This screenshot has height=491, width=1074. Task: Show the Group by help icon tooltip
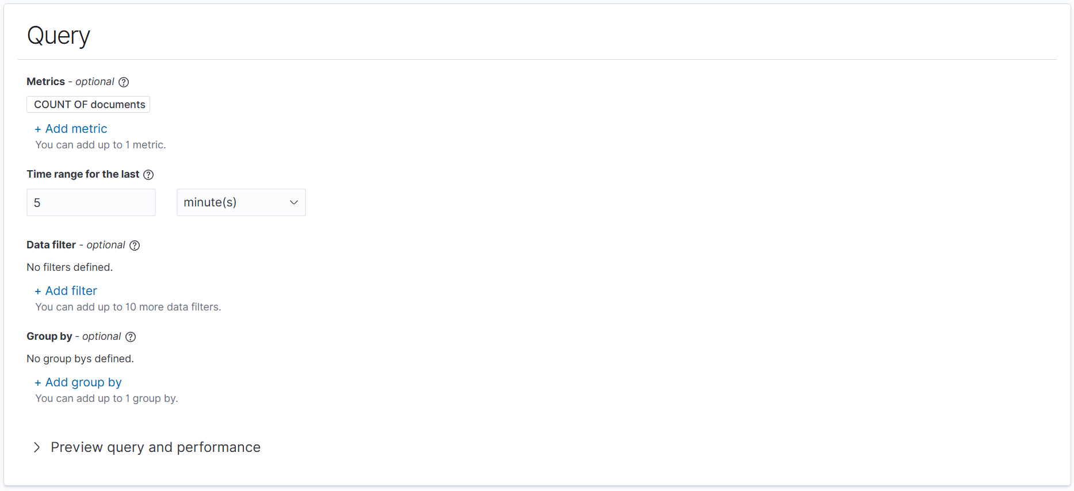pos(131,337)
